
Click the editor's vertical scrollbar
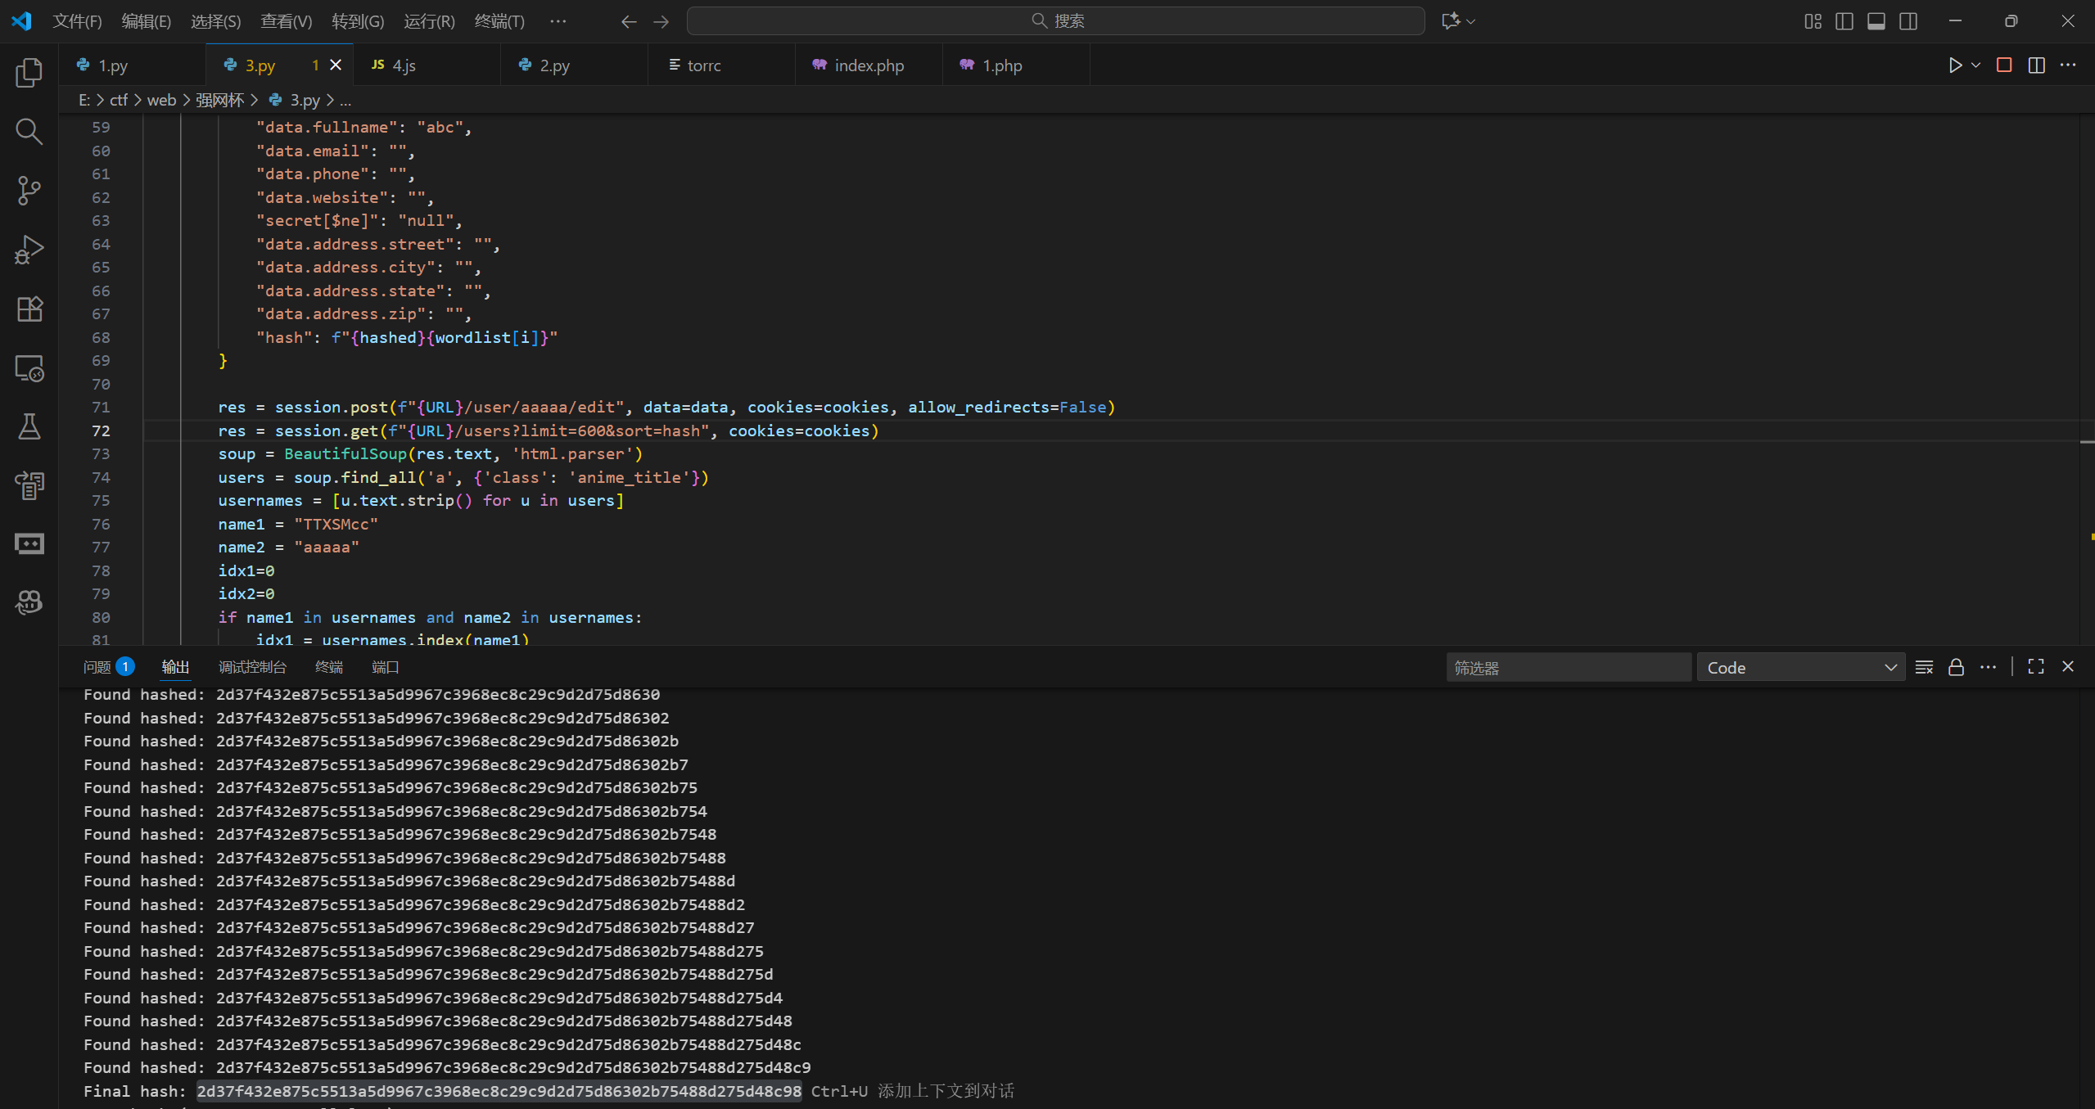[2087, 327]
